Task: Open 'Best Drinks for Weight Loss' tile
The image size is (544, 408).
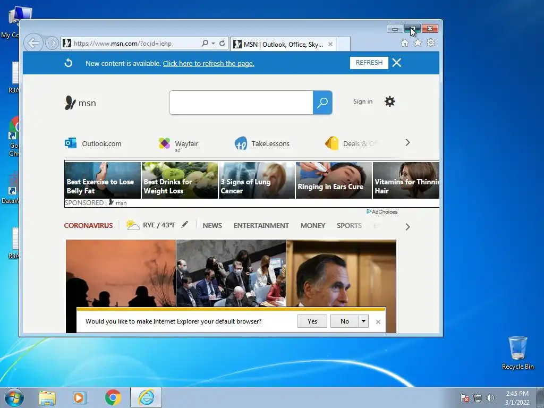Action: click(180, 181)
